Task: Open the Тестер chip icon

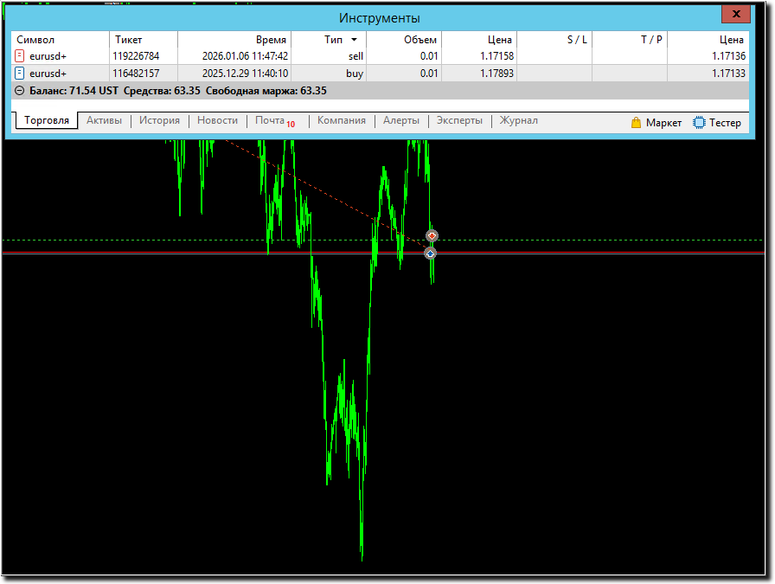Action: click(x=699, y=123)
